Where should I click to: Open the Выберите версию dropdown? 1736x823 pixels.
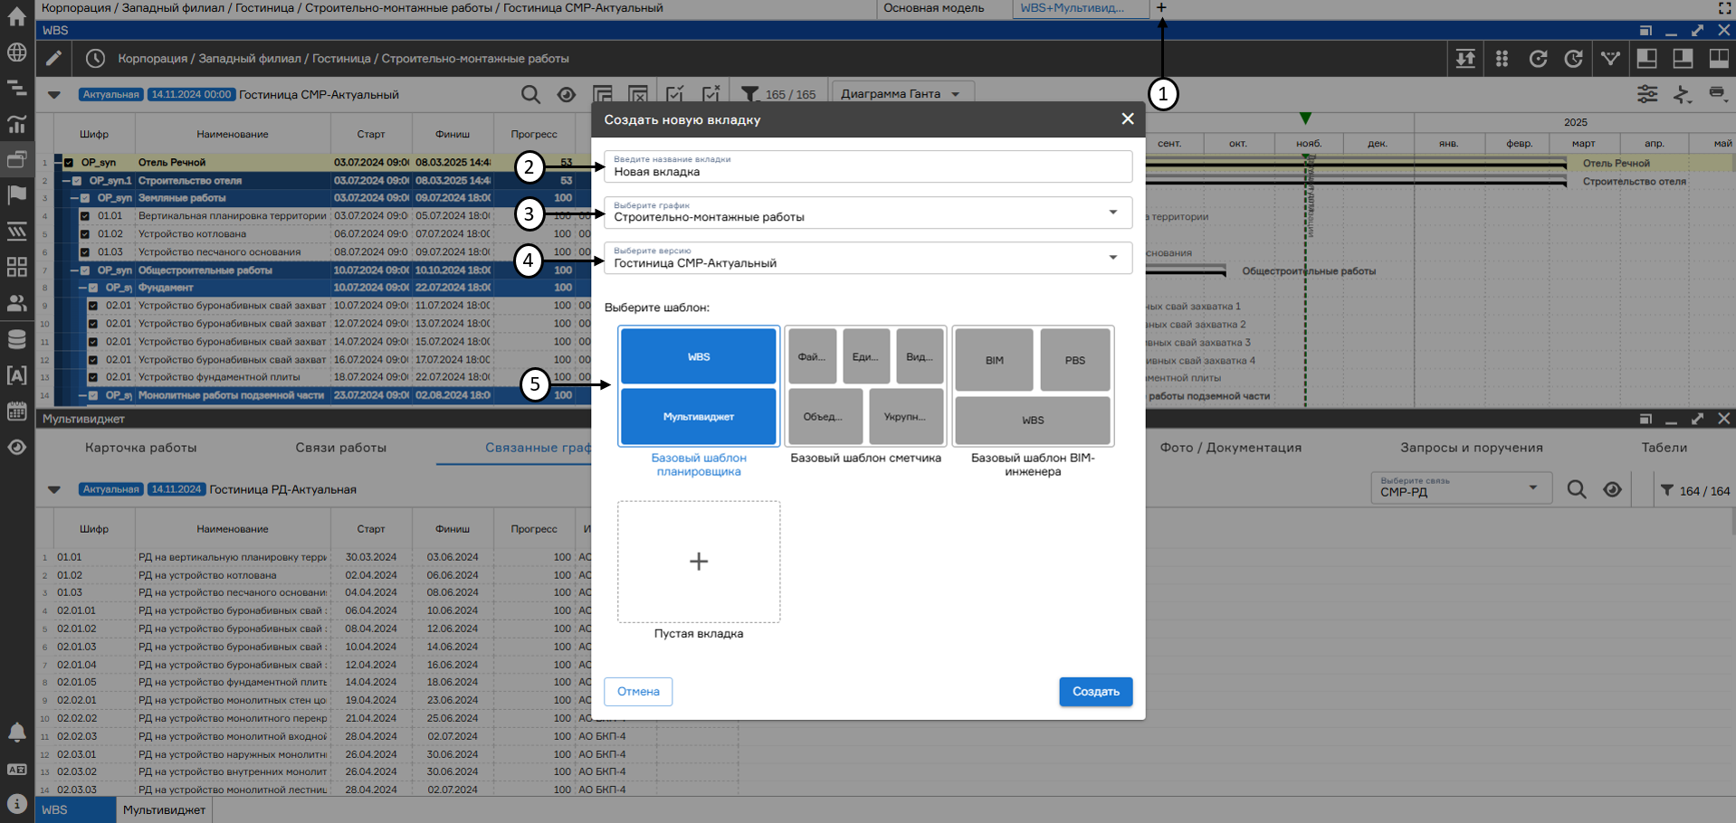coord(868,258)
